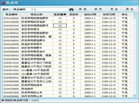Click the 起始日期 column header
The image size is (139, 103).
[90, 14]
